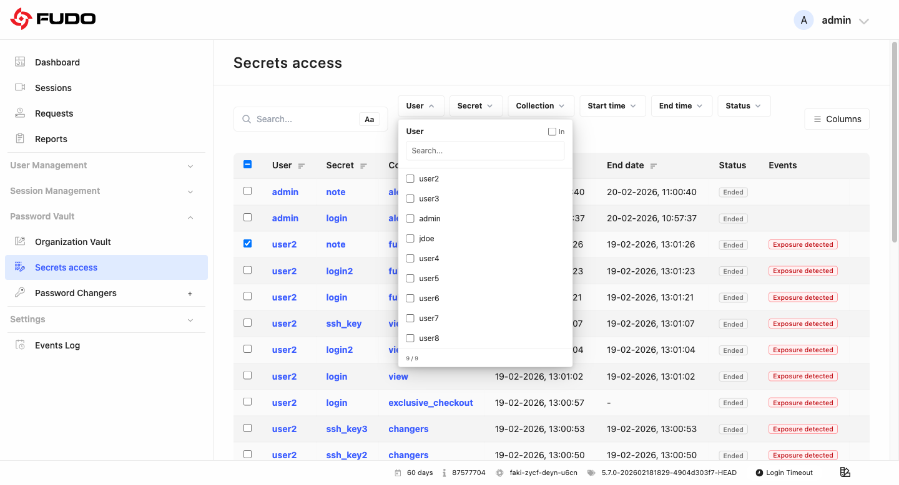This screenshot has height=485, width=899.
Task: Click the gear icon beside faki-zycf-deyn-u6cn
Action: [x=499, y=473]
